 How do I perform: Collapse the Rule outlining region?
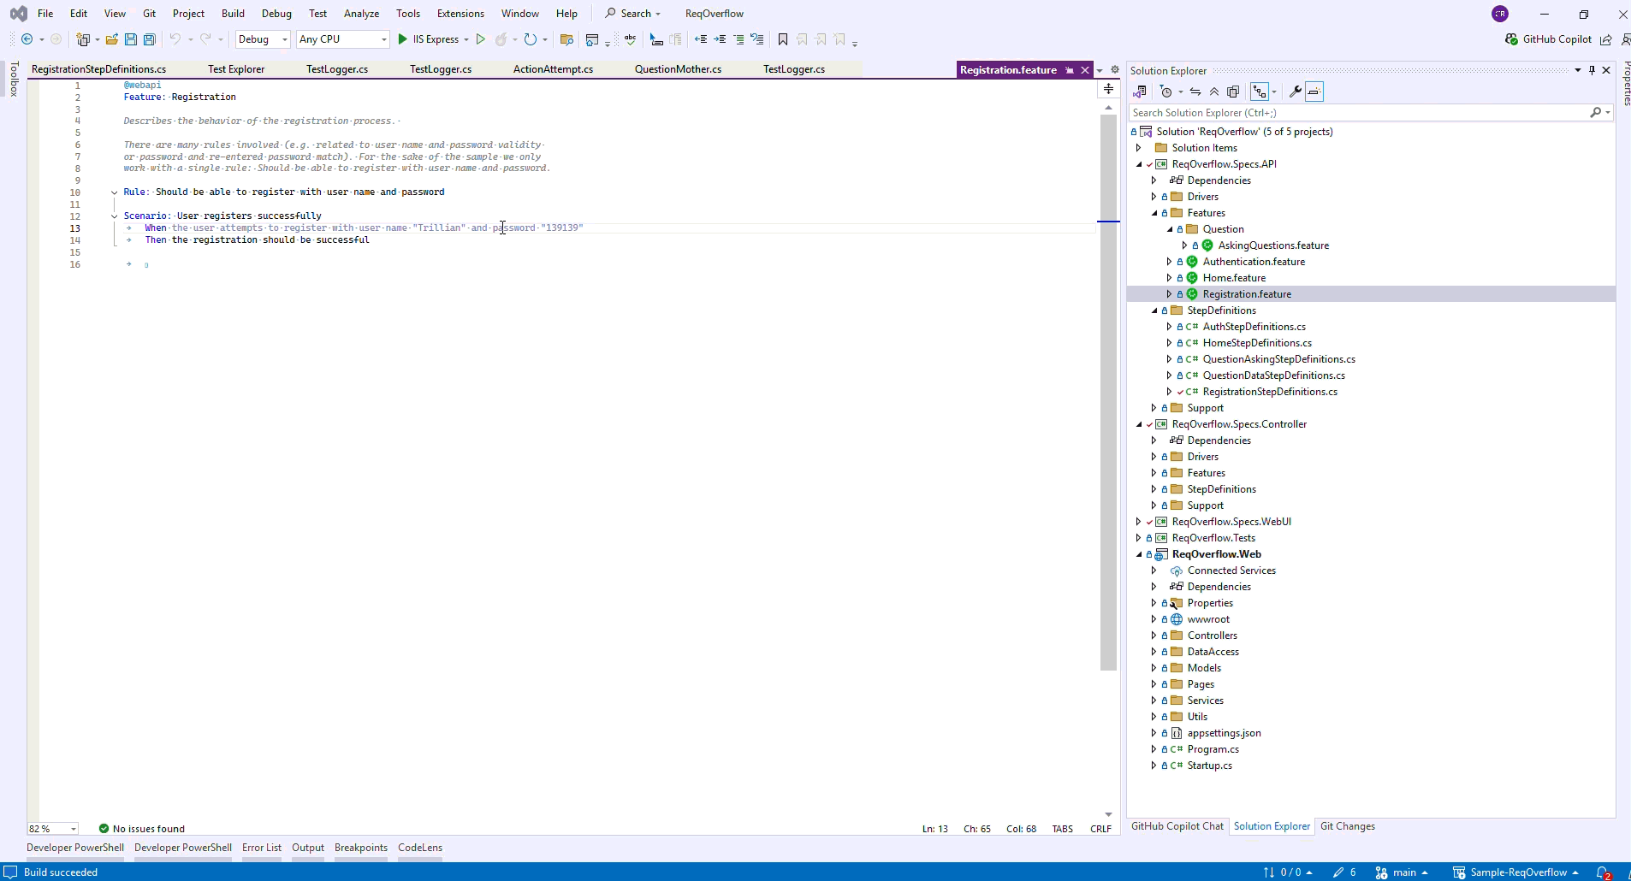[x=115, y=192]
